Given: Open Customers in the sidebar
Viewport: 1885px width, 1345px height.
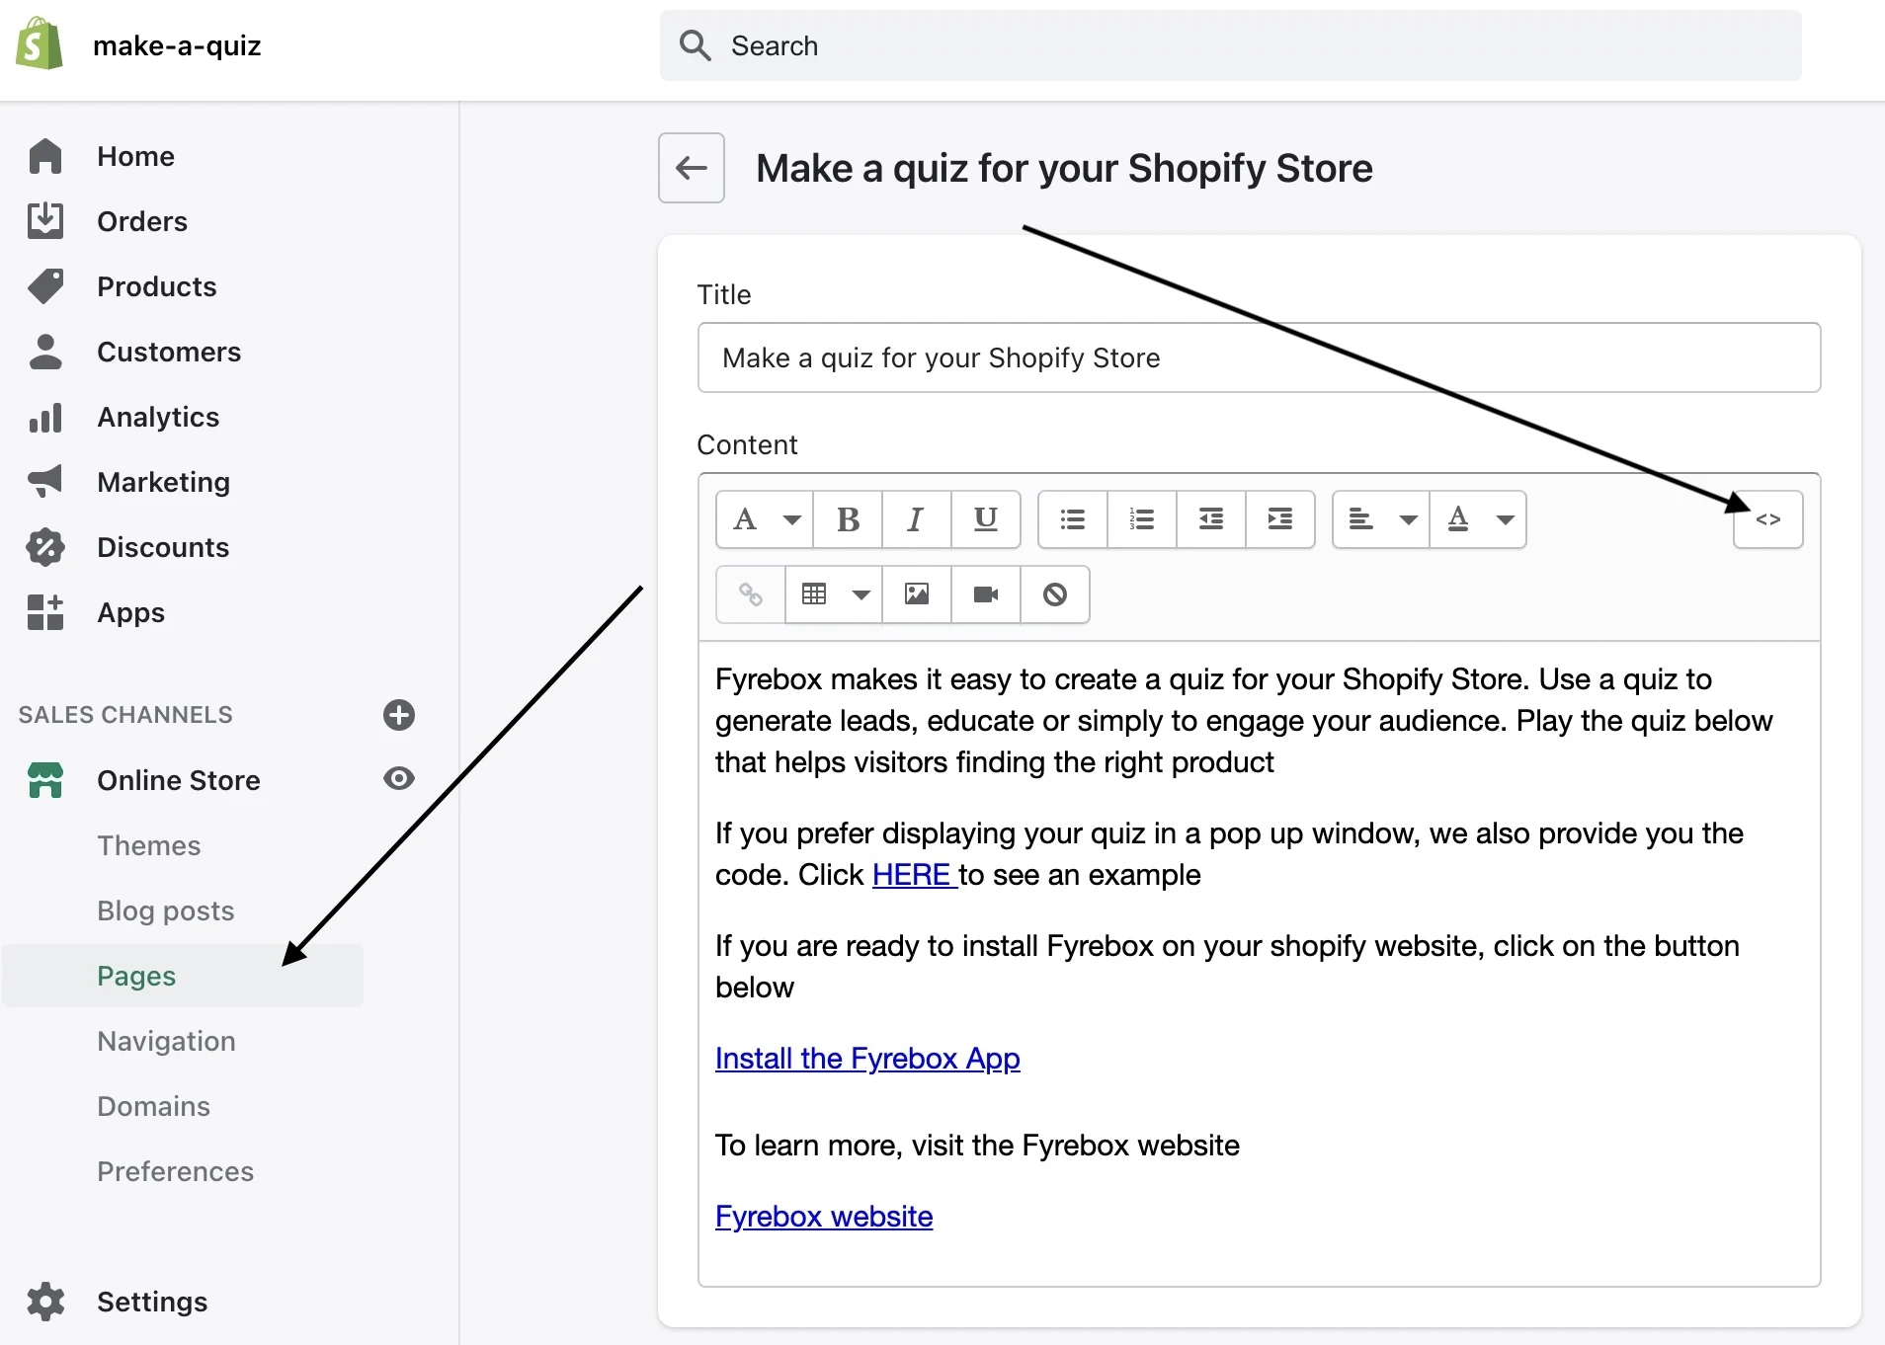Looking at the screenshot, I should pyautogui.click(x=169, y=352).
